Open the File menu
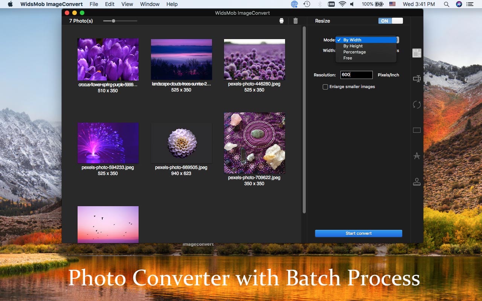Viewport: 482px width, 301px height. coord(94,4)
